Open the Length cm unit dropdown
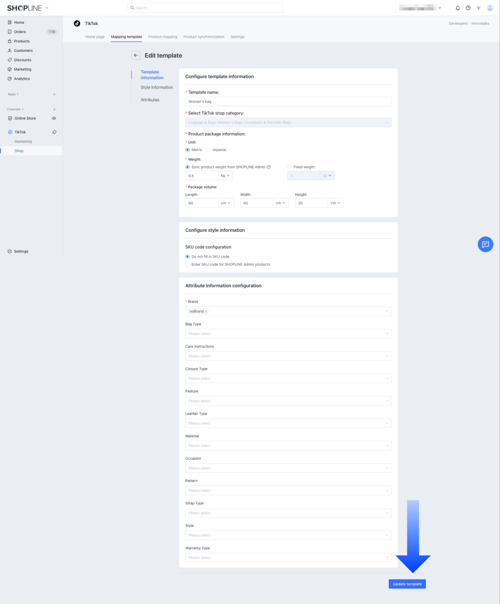 (x=225, y=203)
